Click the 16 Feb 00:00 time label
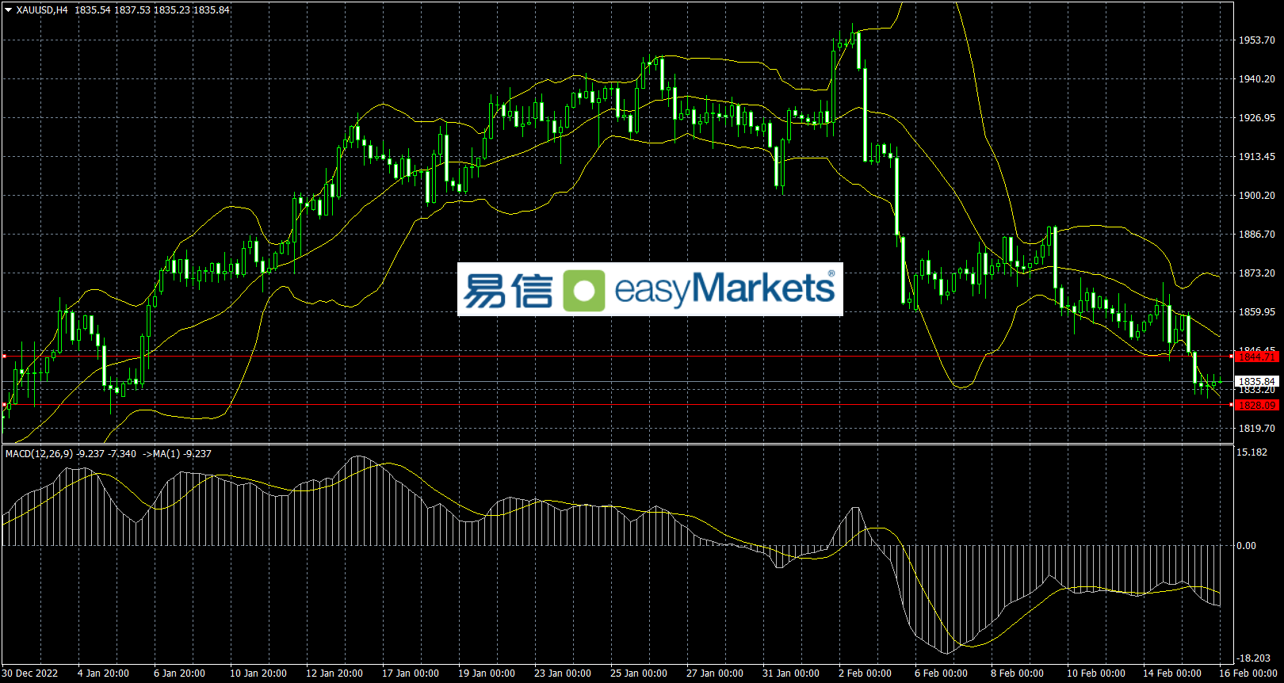The width and height of the screenshot is (1284, 683). tap(1248, 673)
